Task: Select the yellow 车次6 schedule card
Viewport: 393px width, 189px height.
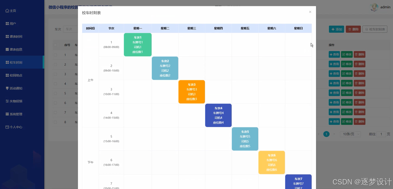Action: coord(272,163)
